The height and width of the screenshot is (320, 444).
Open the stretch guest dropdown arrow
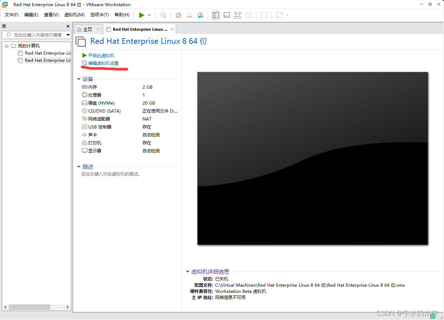pyautogui.click(x=287, y=15)
